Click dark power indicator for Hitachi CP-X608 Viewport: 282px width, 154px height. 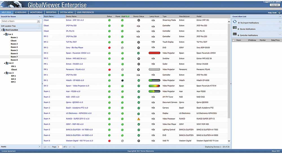(x=122, y=81)
